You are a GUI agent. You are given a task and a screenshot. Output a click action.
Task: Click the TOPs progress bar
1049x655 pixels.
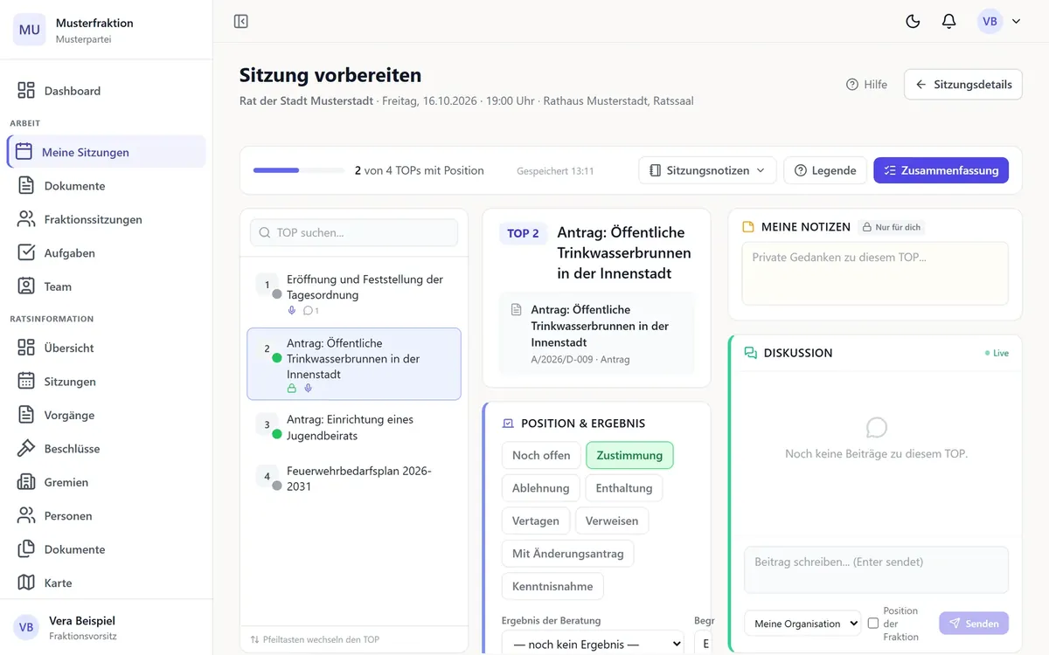299,170
